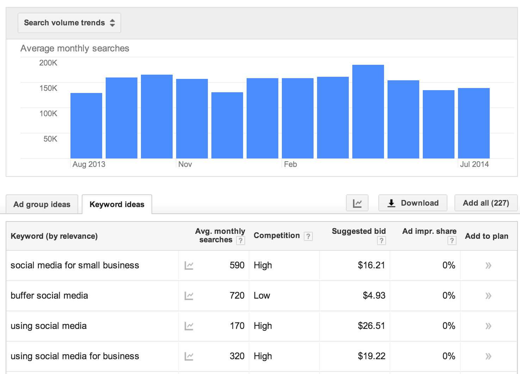Add buffer social media to plan
The width and height of the screenshot is (520, 374).
[x=488, y=296]
